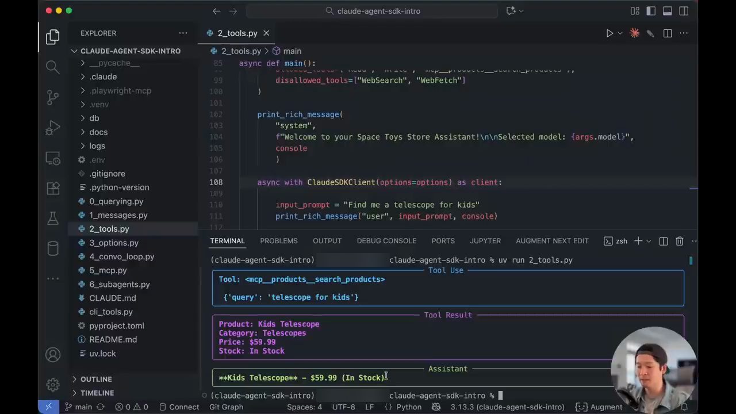Synchronize changes in the status bar
The image size is (736, 414).
(x=101, y=407)
